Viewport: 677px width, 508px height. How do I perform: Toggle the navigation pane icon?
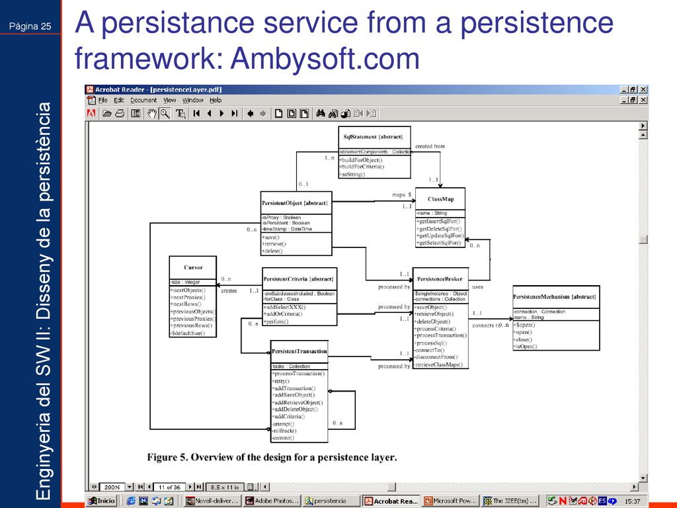click(x=136, y=114)
